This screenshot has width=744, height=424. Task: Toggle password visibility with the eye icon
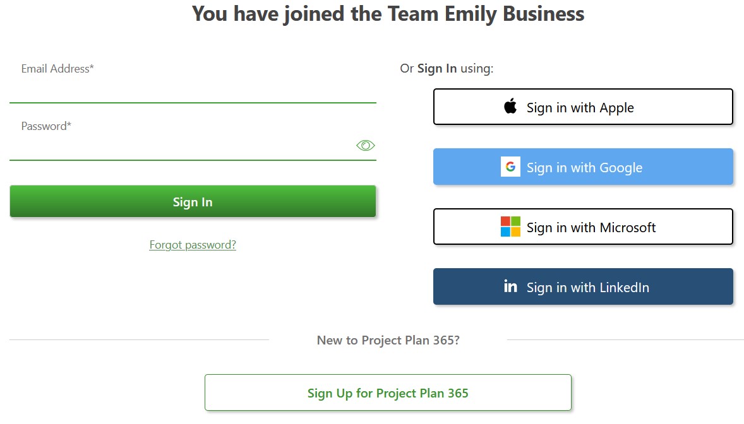coord(365,146)
